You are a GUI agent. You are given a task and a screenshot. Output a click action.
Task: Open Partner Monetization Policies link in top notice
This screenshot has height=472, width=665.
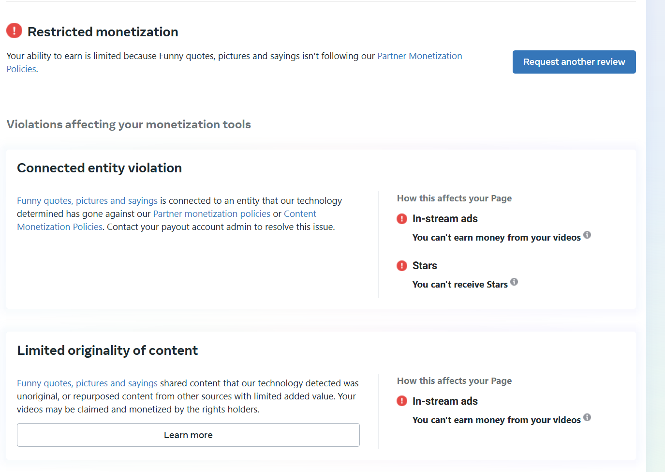419,56
